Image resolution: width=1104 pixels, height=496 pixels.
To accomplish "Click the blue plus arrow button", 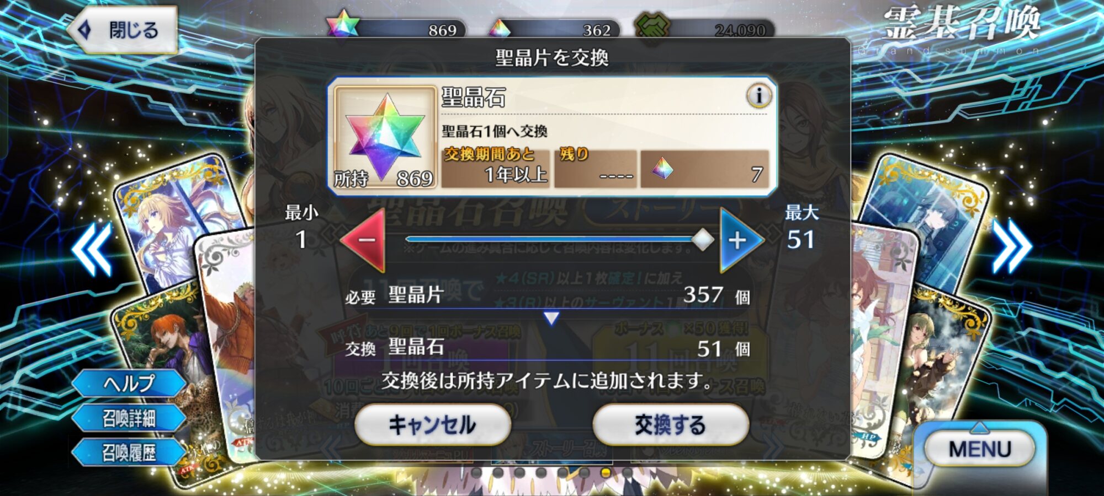I will (740, 240).
